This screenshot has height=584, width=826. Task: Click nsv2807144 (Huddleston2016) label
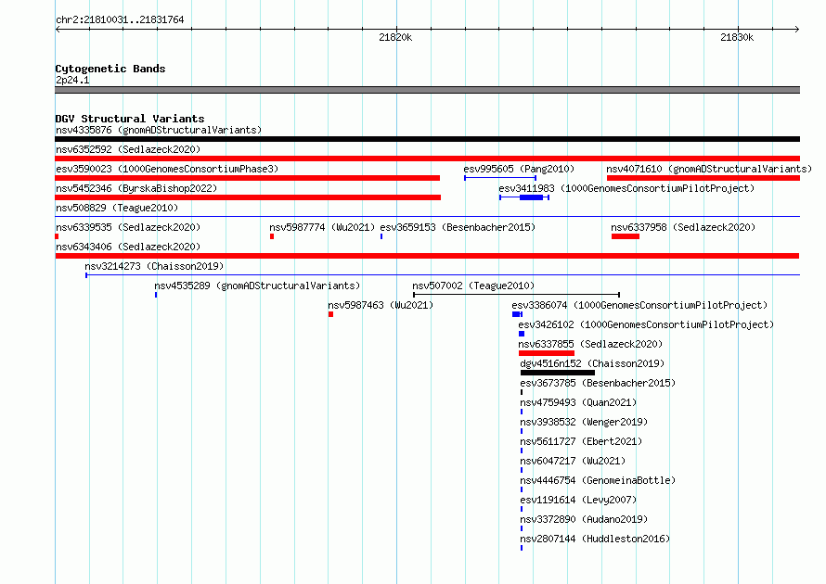pos(595,539)
